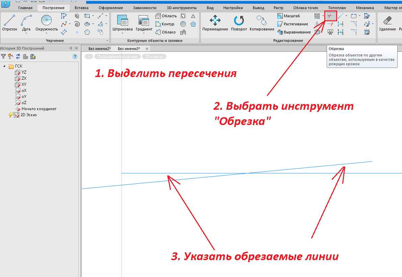402x277 pixels.
Task: Select the Удаление eraser tool
Action: (x=387, y=23)
